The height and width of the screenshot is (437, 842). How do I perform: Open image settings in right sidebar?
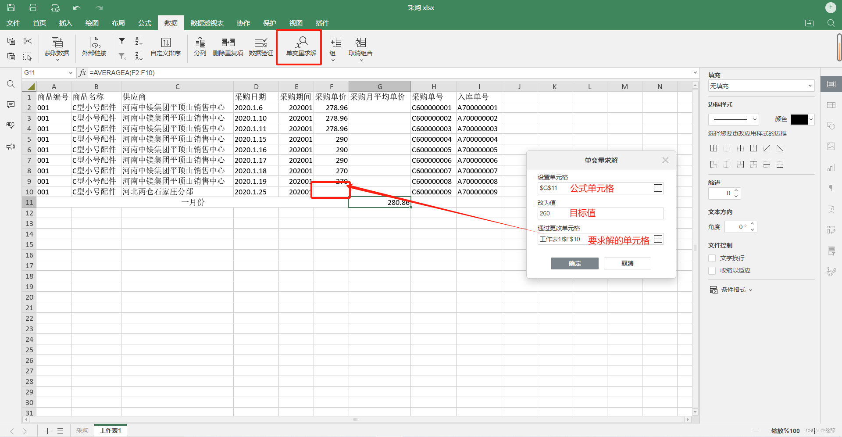(831, 147)
